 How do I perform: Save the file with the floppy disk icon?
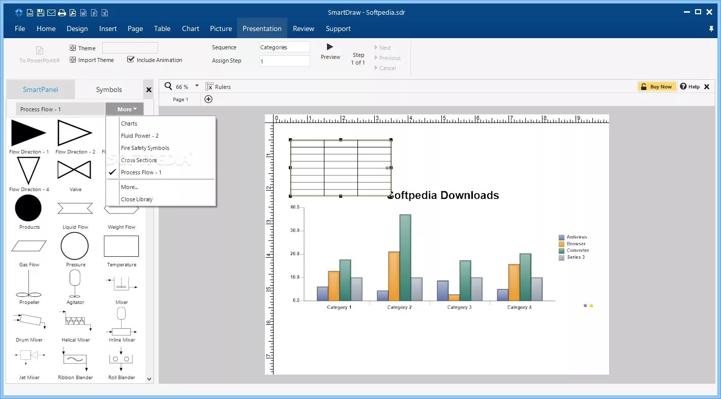41,13
